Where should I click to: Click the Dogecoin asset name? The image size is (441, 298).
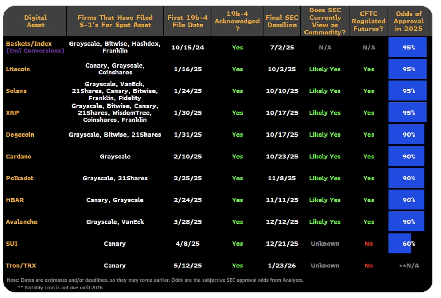click(20, 135)
